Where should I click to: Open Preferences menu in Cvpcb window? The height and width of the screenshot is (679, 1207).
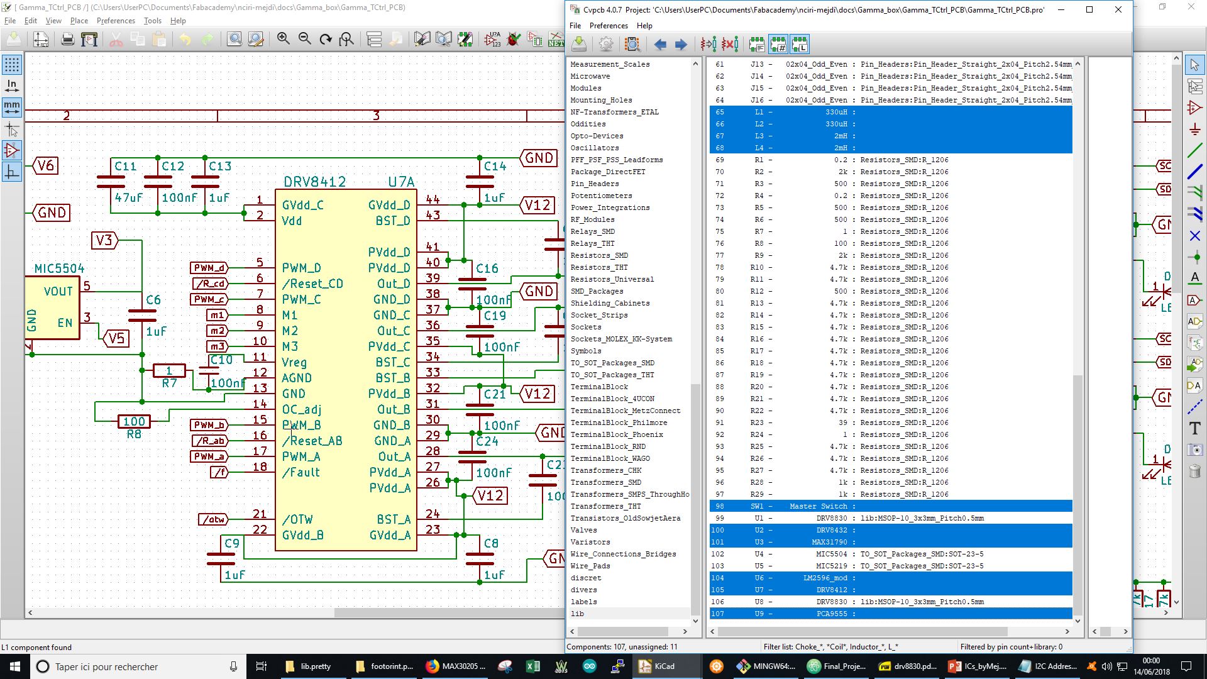point(608,26)
